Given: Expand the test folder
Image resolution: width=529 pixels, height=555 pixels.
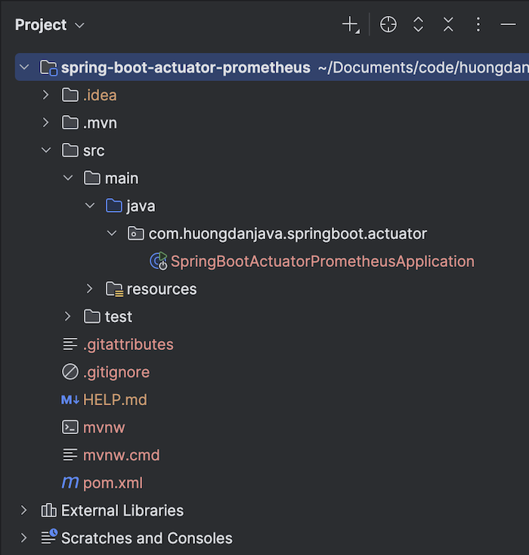Looking at the screenshot, I should point(68,316).
